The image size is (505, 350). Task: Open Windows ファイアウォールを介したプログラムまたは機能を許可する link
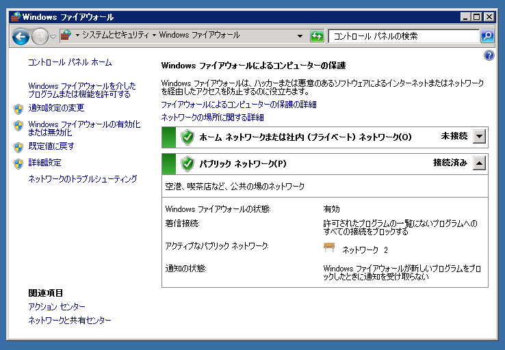tap(82, 90)
